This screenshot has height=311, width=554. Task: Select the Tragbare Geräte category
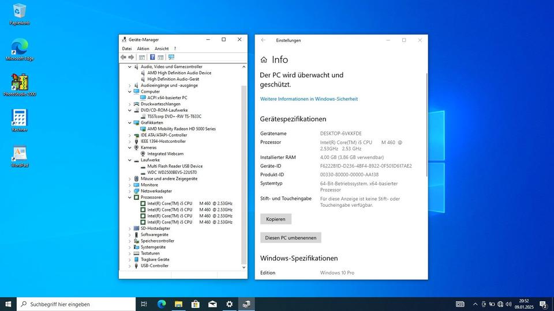tap(155, 260)
